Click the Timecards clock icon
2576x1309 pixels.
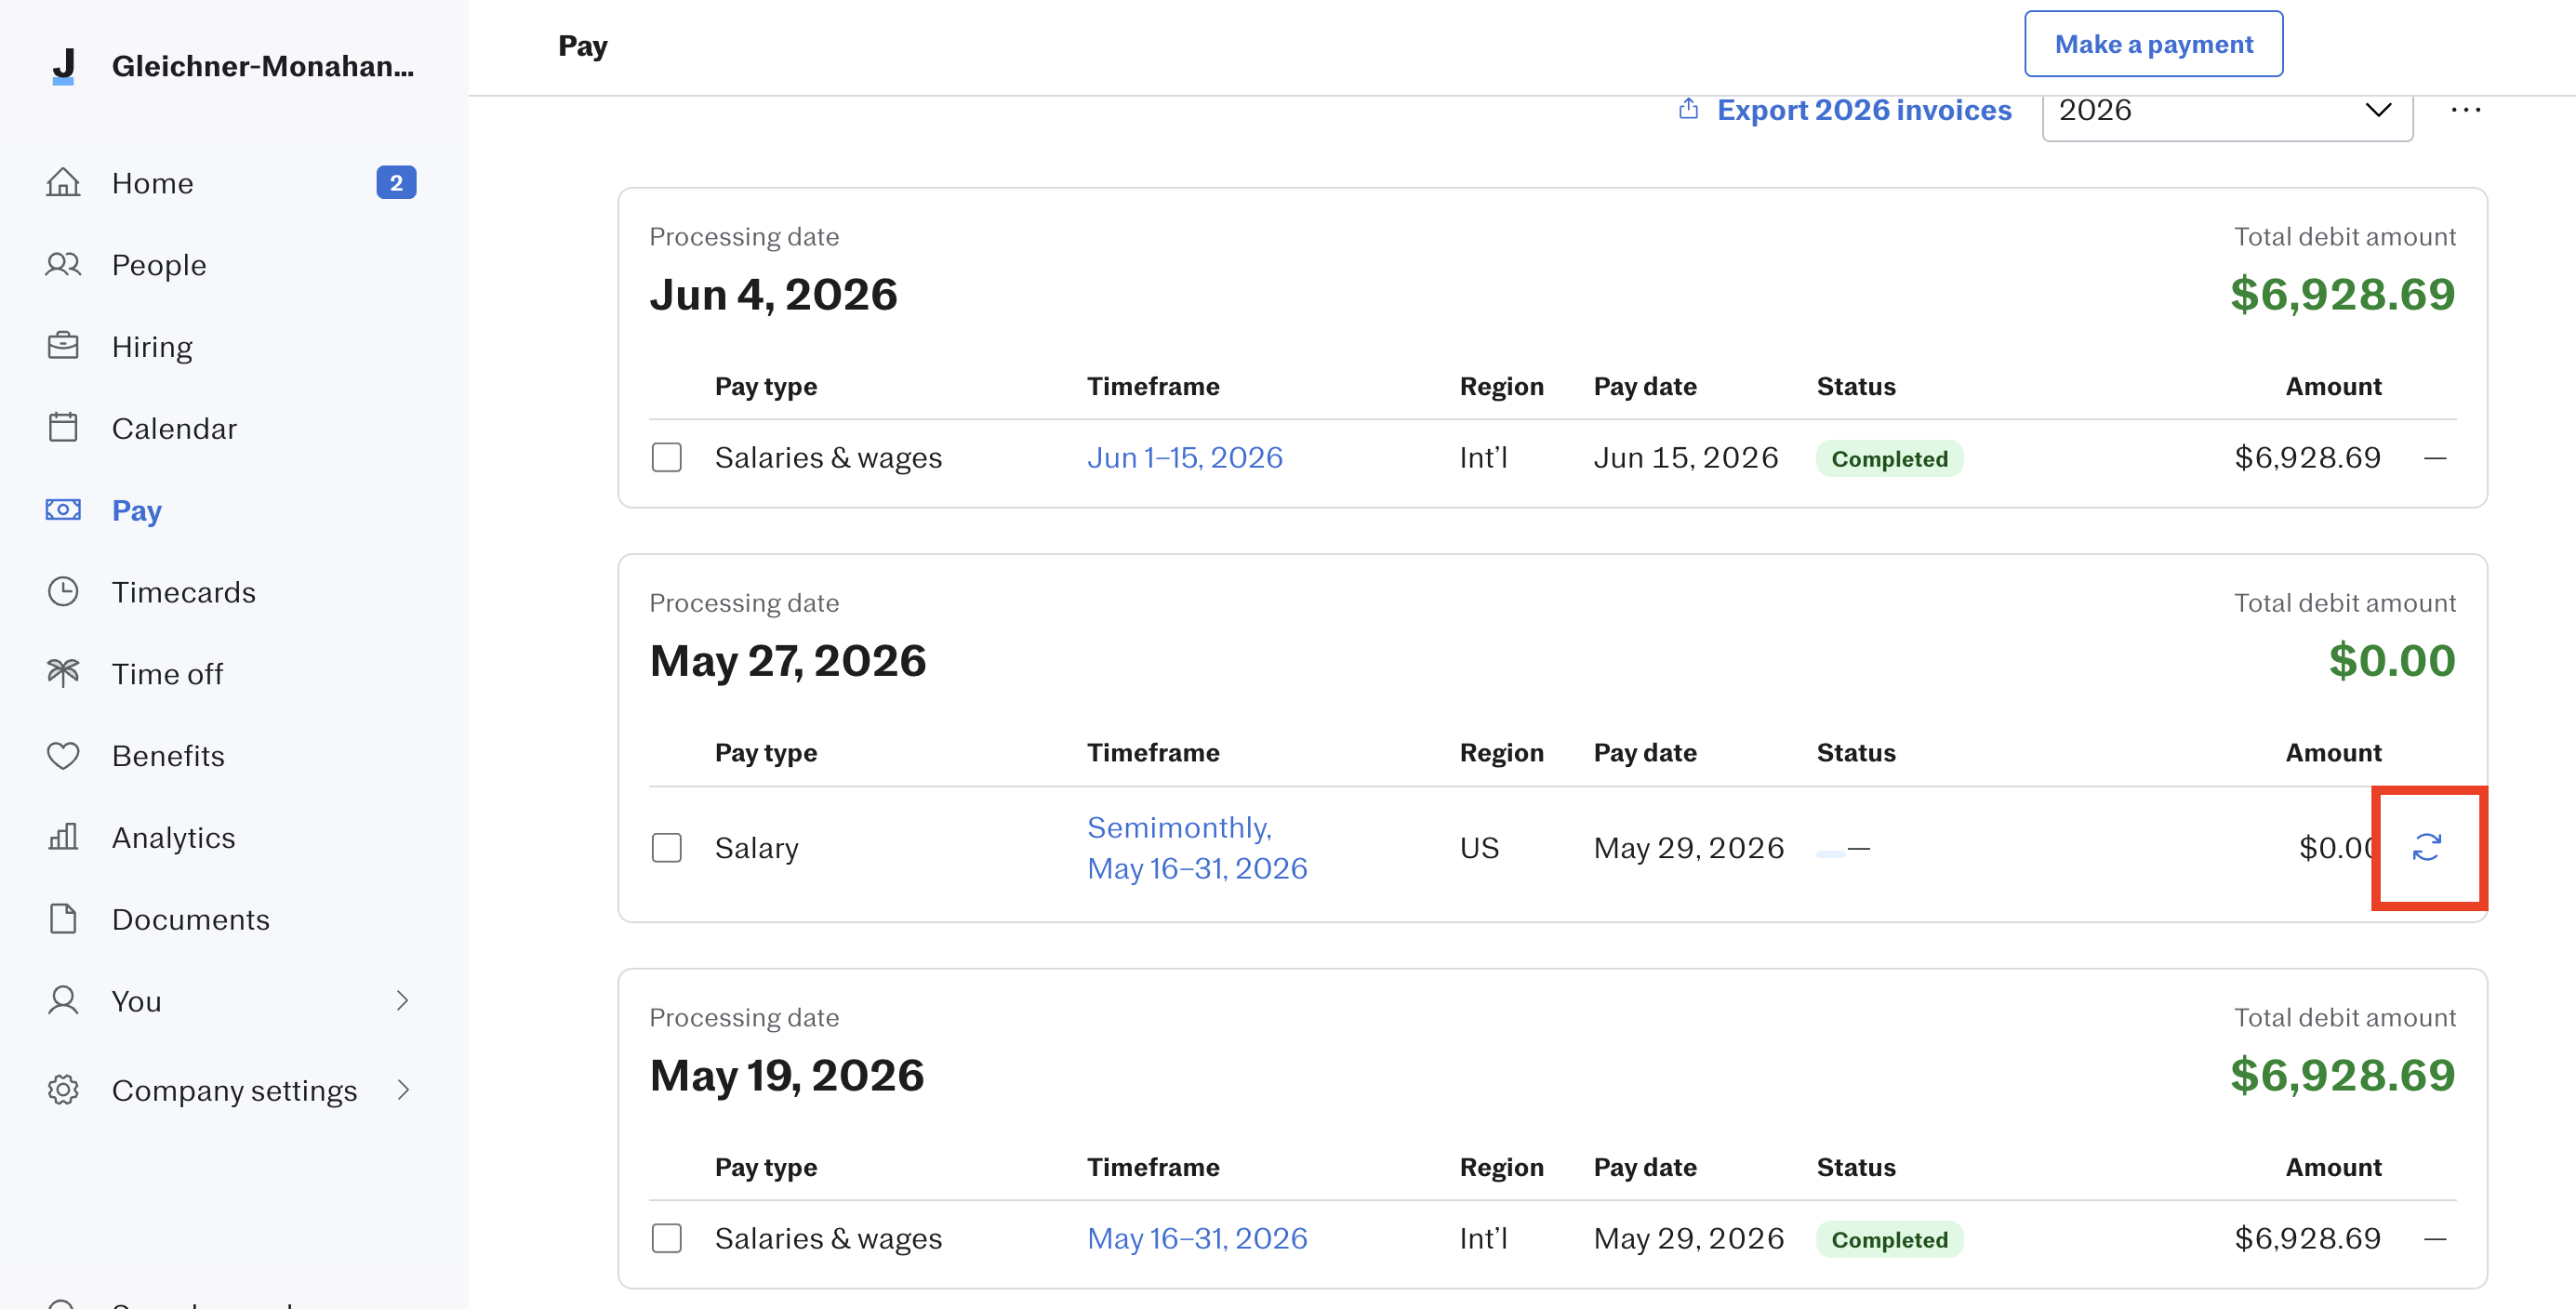coord(63,592)
